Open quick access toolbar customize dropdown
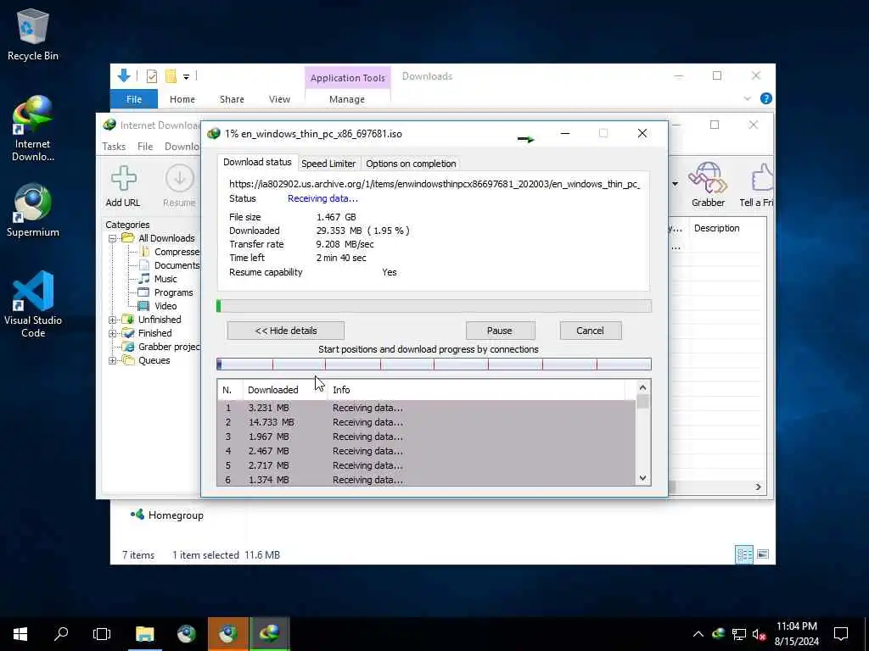Screen dimensions: 869x651 [186, 77]
